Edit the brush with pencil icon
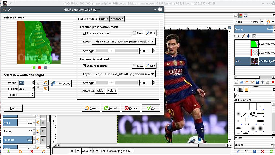This screenshot has height=155, width=275. click(x=238, y=151)
